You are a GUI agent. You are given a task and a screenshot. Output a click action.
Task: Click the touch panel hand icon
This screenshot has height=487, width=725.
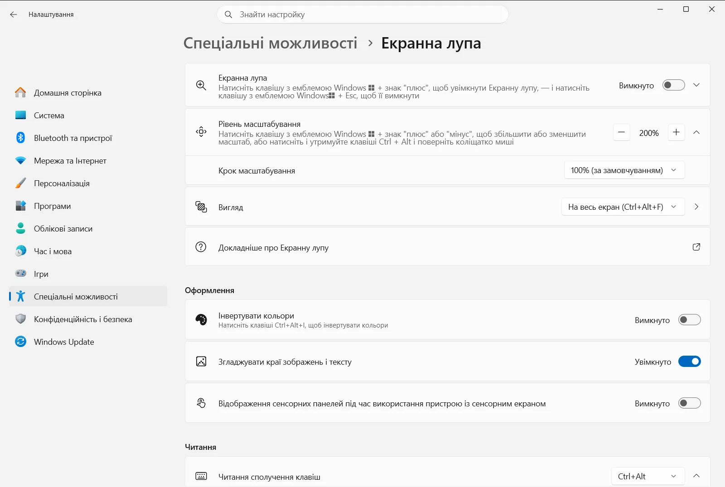click(x=201, y=403)
